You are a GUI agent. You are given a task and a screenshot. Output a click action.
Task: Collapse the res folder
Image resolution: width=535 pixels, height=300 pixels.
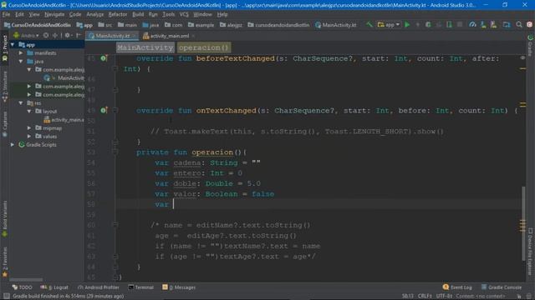tap(21, 102)
